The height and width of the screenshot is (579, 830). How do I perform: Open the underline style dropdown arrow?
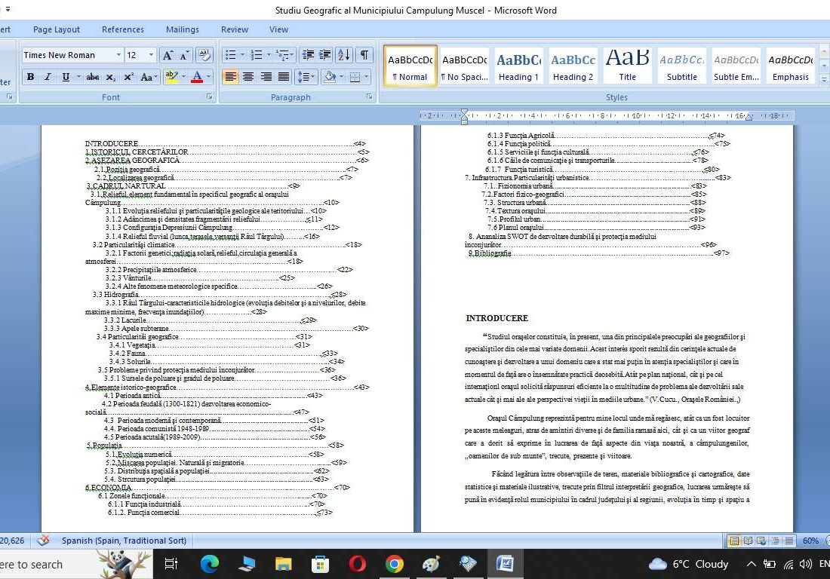[79, 77]
